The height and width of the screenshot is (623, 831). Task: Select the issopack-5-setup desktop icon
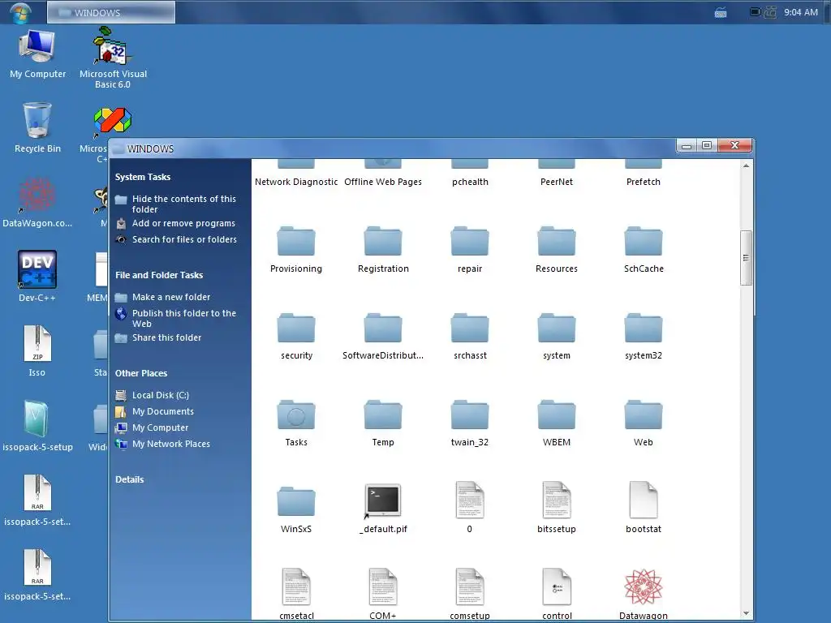coord(37,426)
